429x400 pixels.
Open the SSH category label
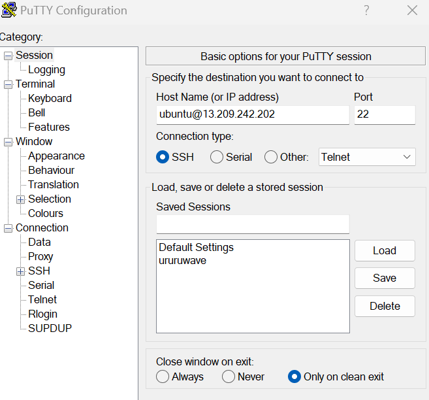click(39, 271)
